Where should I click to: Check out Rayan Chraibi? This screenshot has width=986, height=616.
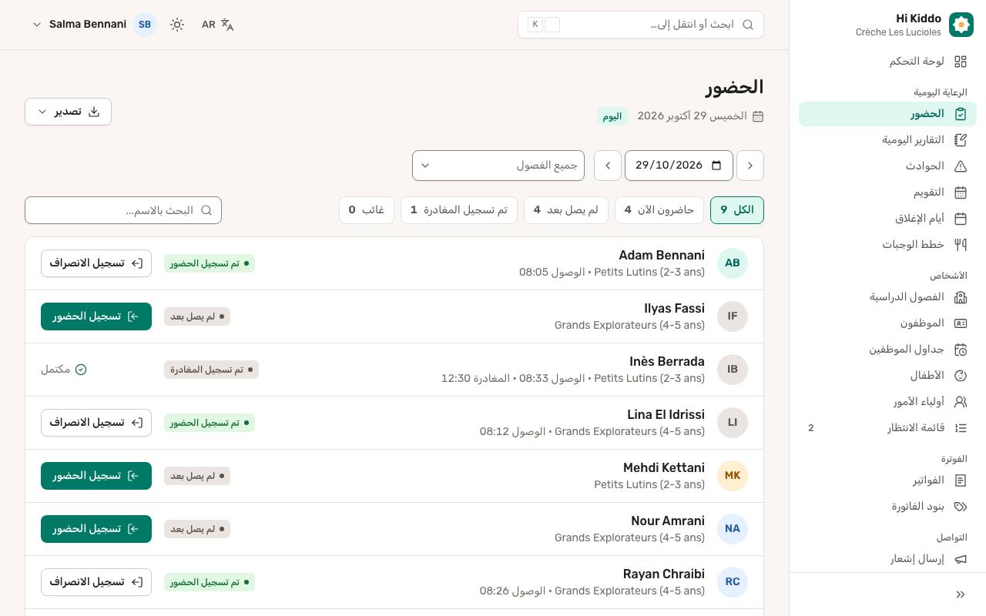(x=96, y=582)
